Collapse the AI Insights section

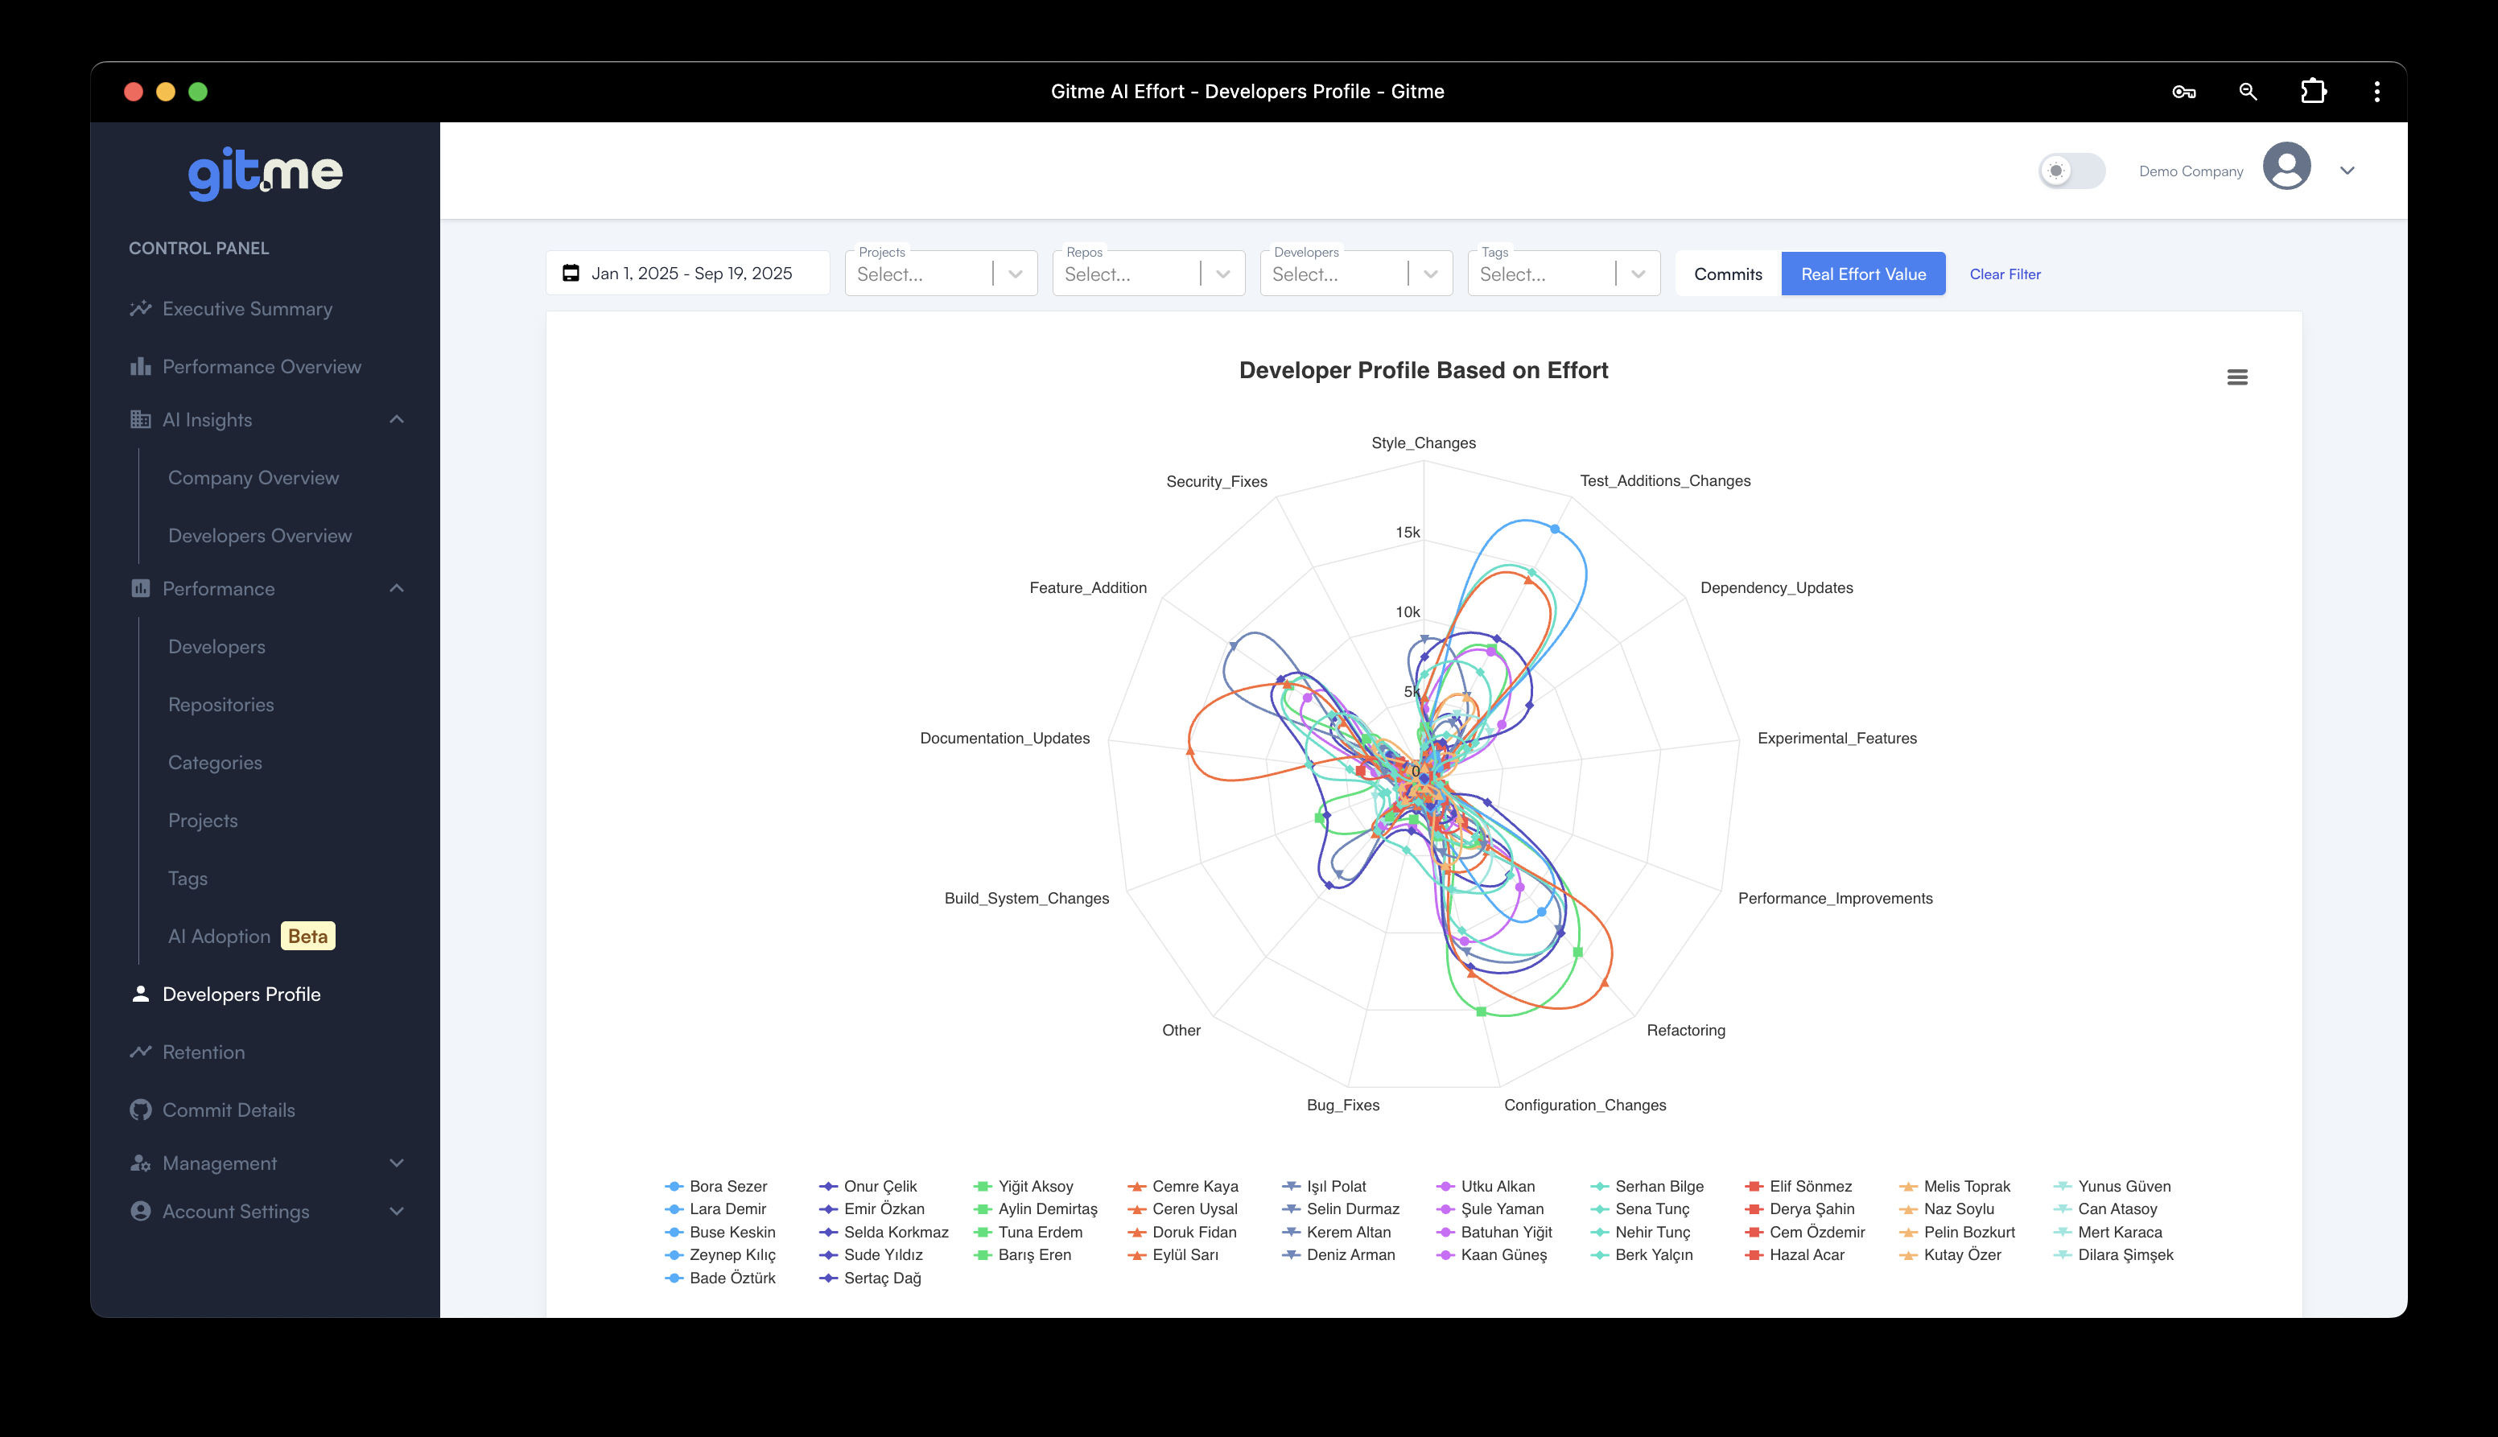[x=396, y=419]
